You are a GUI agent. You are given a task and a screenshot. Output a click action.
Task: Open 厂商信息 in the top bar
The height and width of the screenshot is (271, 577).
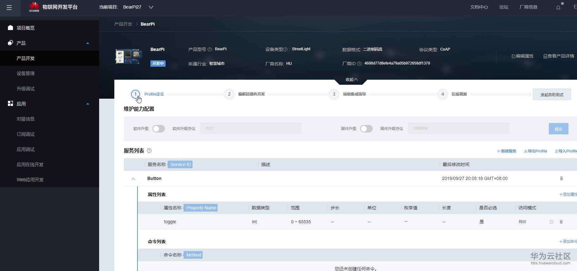point(529,7)
